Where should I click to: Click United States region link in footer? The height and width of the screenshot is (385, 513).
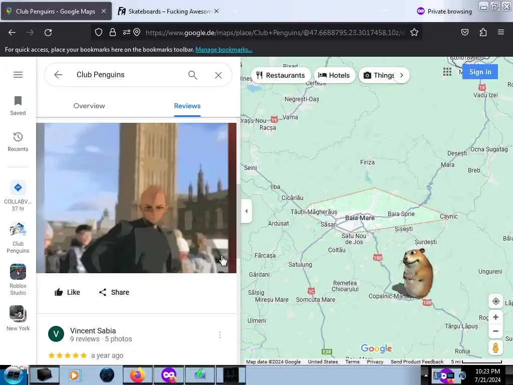pyautogui.click(x=323, y=362)
